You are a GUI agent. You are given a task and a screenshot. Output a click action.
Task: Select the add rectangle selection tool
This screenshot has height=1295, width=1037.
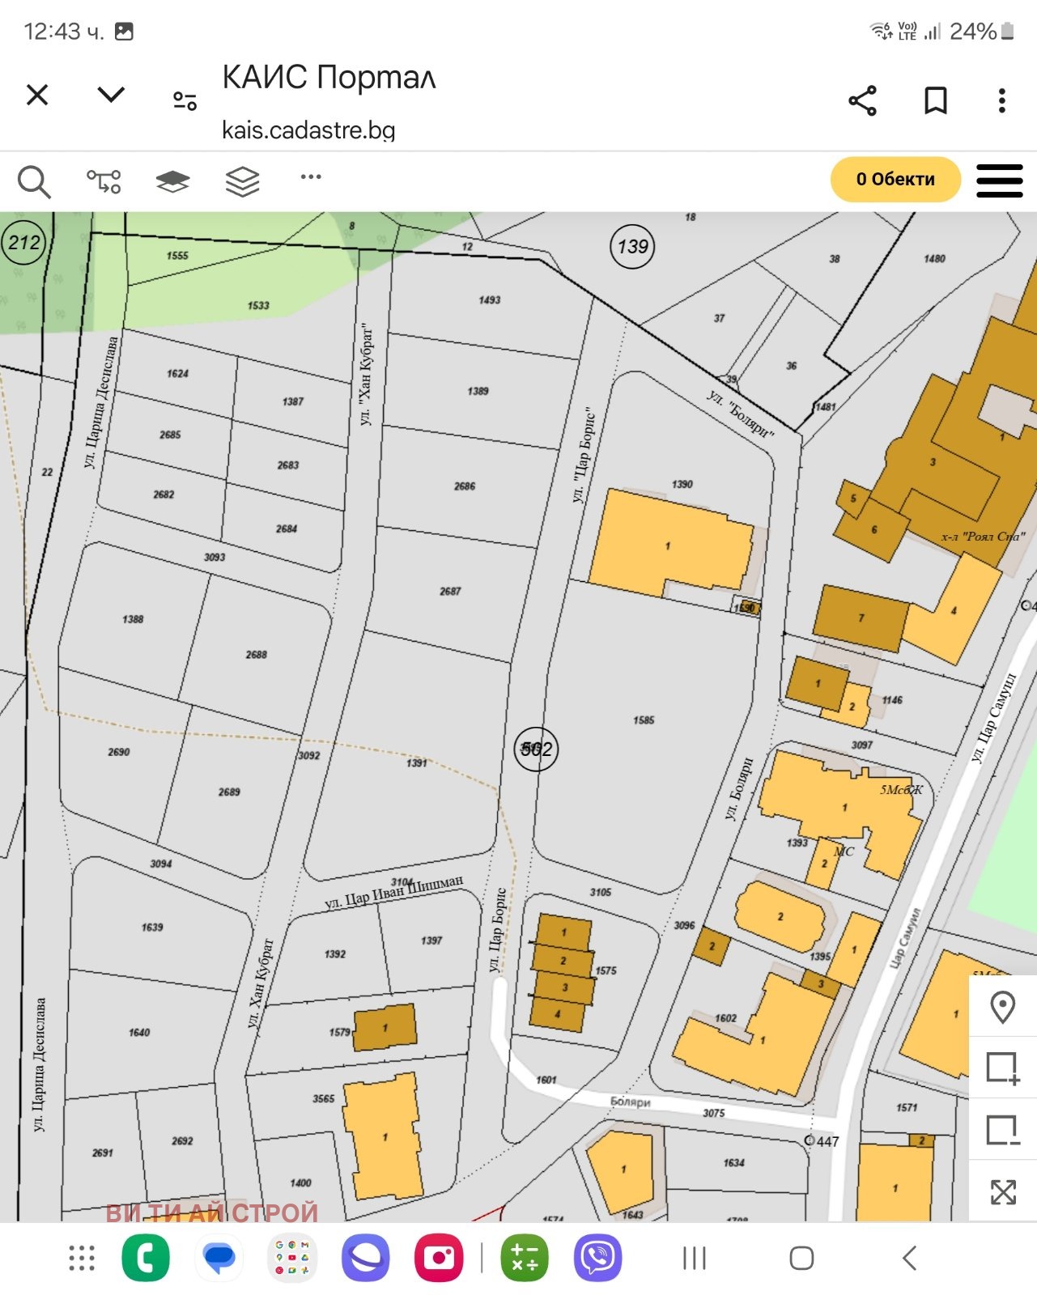[x=1002, y=1068]
